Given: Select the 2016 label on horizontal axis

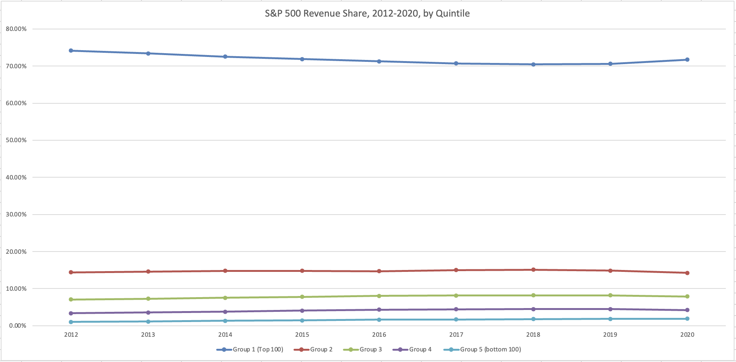Looking at the screenshot, I should click(379, 334).
